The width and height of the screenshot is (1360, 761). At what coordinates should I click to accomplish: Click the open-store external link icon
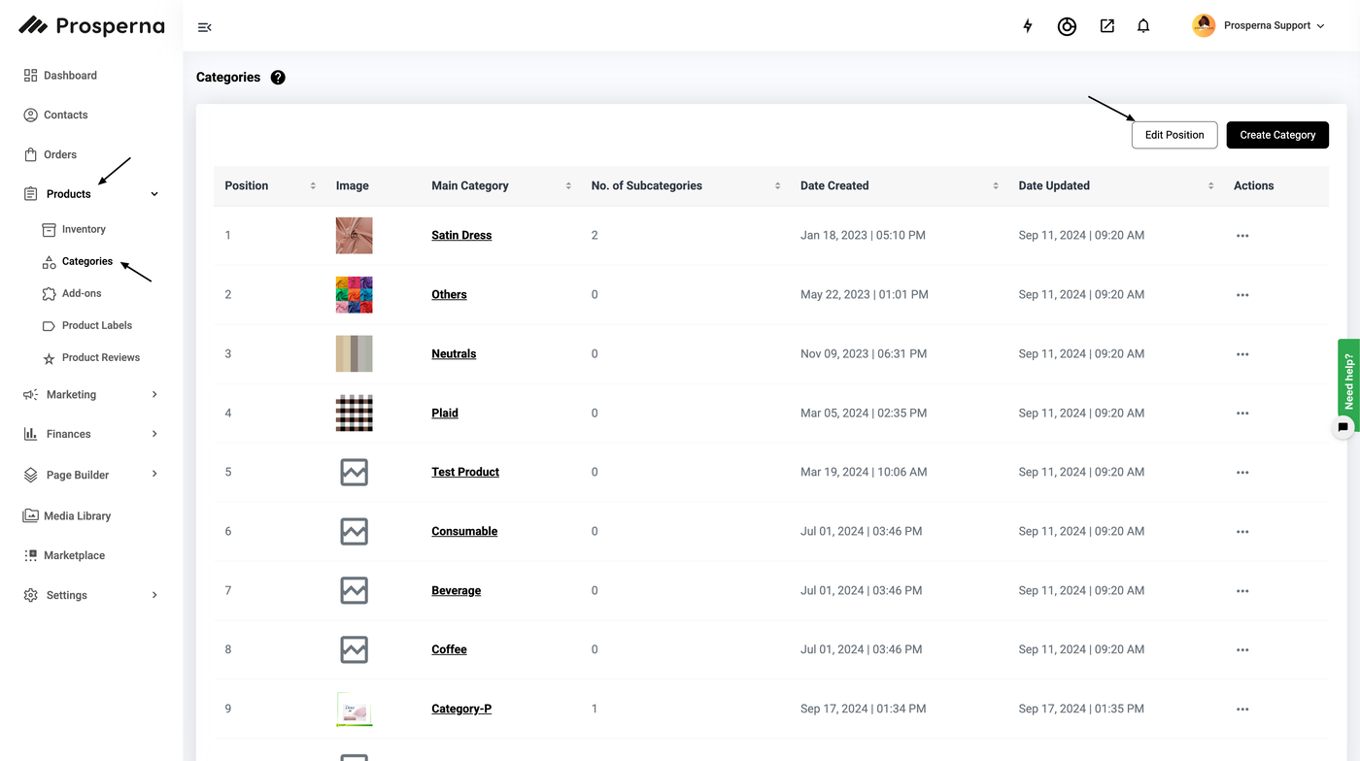point(1106,26)
